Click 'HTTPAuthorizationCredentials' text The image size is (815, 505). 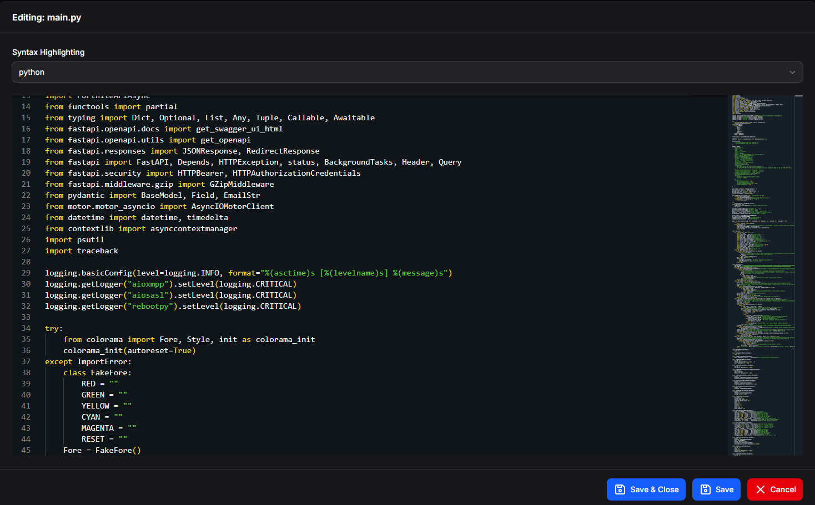296,173
